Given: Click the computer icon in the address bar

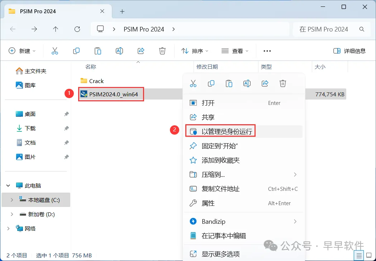Looking at the screenshot, I should [100, 29].
